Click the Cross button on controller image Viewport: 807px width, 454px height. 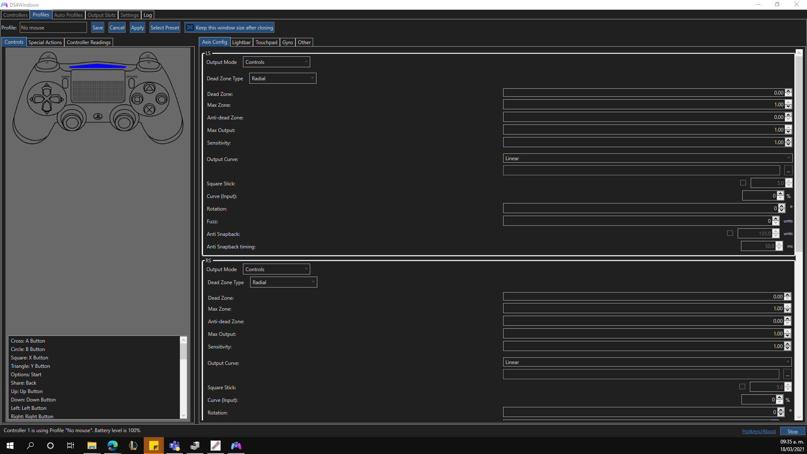(x=149, y=110)
